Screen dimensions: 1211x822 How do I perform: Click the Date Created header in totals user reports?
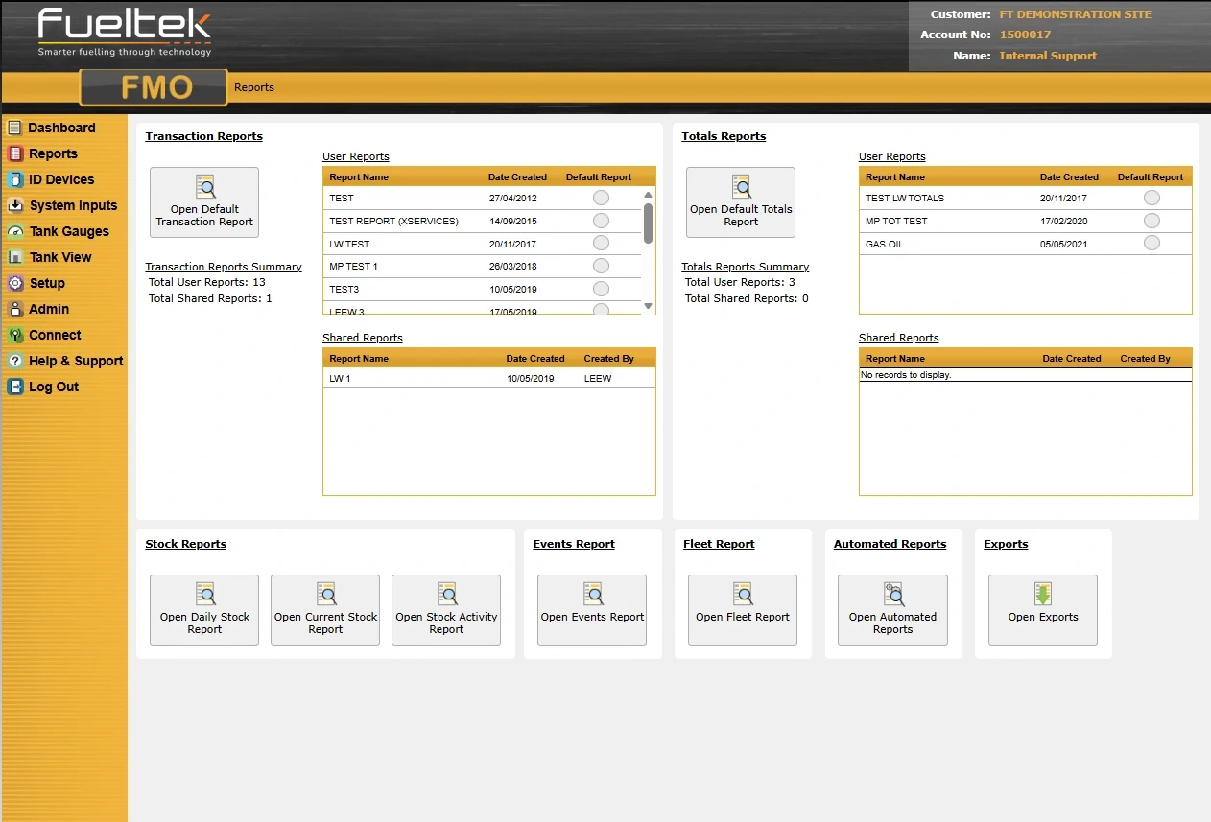coord(1069,177)
